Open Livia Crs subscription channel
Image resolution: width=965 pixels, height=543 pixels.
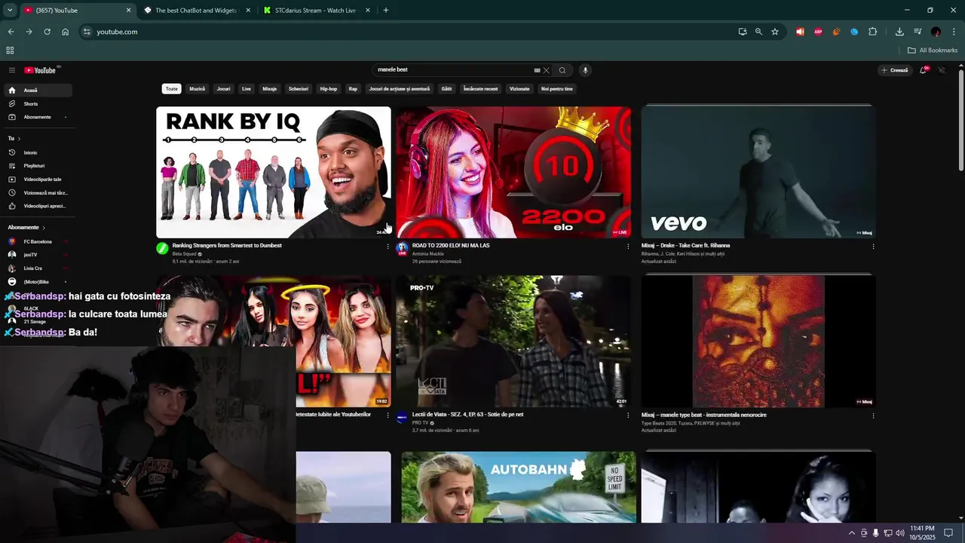click(37, 268)
